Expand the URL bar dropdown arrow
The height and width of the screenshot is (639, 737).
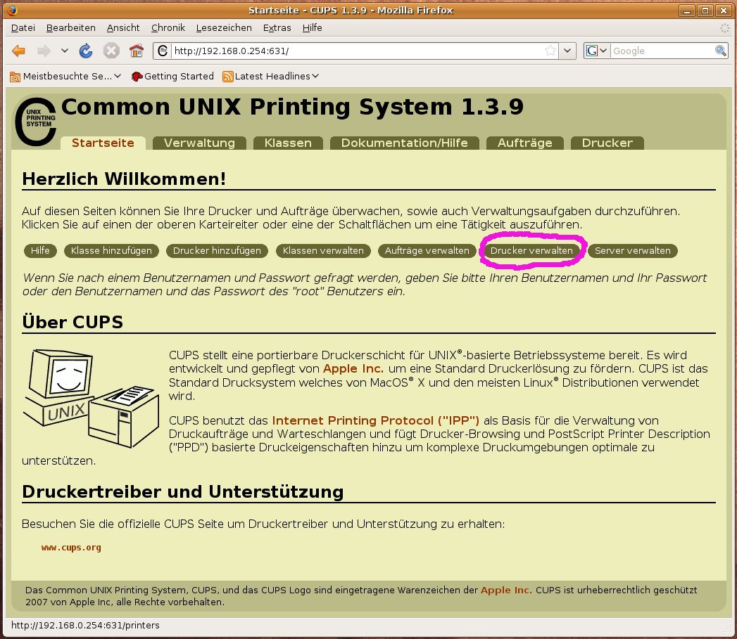(x=569, y=51)
